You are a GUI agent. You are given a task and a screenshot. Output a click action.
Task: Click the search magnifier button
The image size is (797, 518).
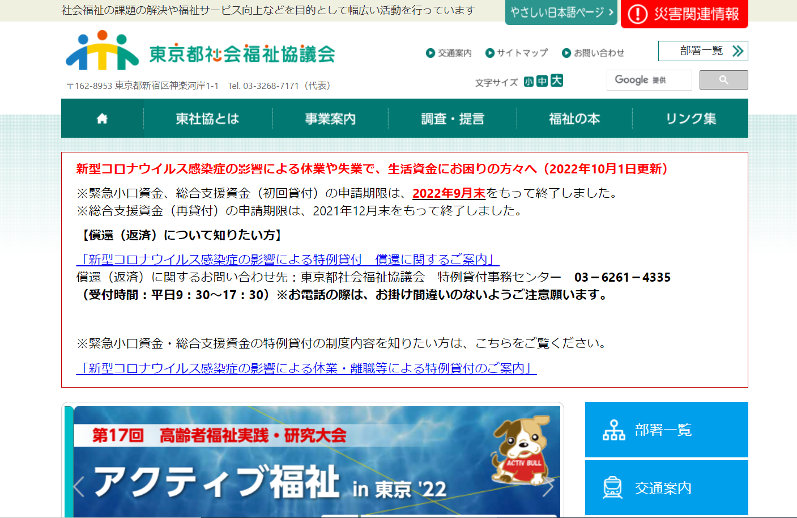723,80
